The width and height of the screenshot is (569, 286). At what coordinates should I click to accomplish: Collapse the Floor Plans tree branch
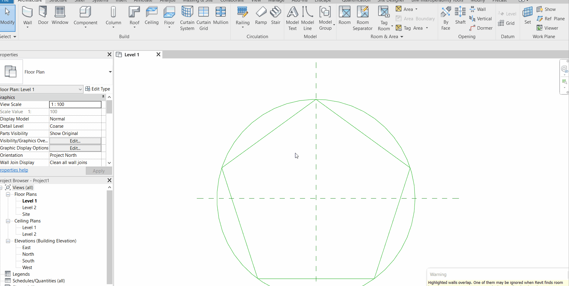8,194
